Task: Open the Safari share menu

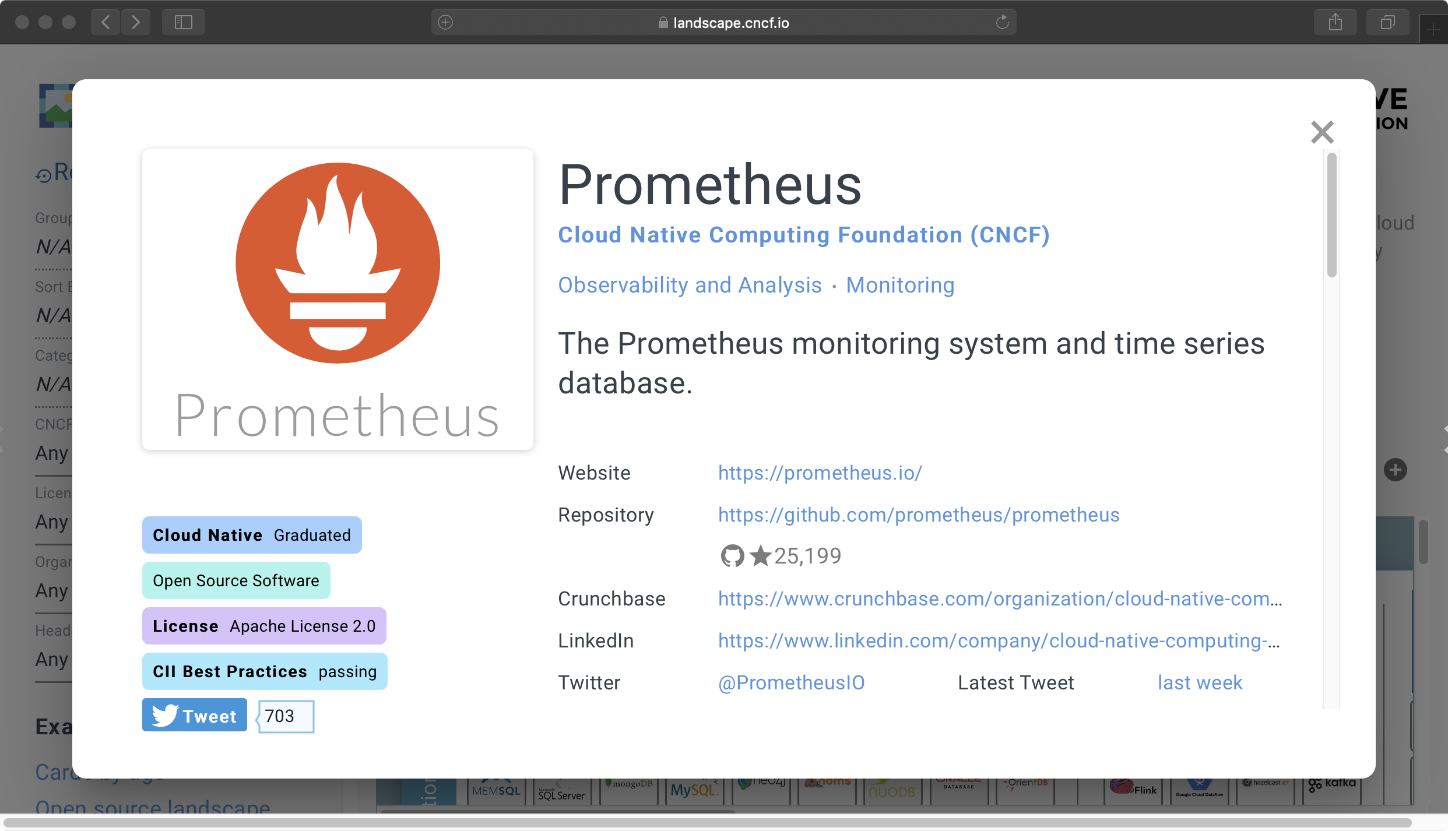Action: tap(1335, 22)
